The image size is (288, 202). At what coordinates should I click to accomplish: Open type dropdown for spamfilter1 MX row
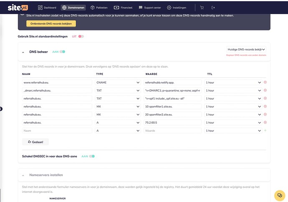point(118,107)
